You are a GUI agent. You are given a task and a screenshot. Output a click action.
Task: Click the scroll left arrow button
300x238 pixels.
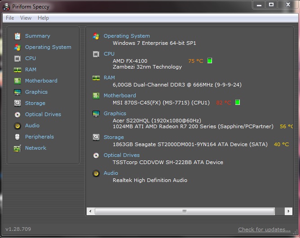point(90,211)
